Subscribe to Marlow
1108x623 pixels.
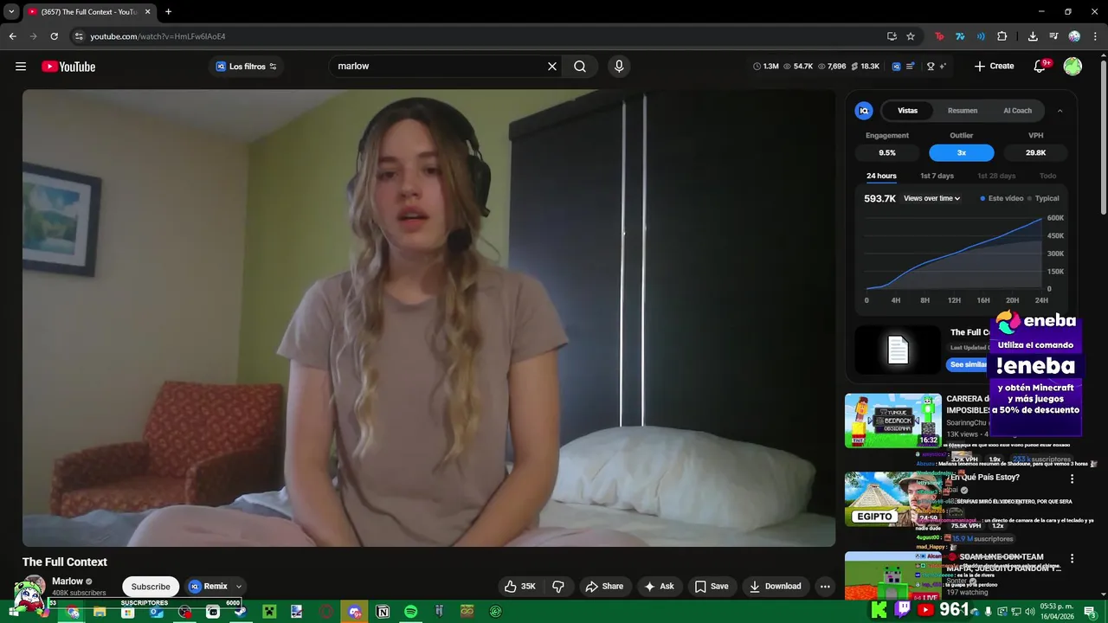151,587
